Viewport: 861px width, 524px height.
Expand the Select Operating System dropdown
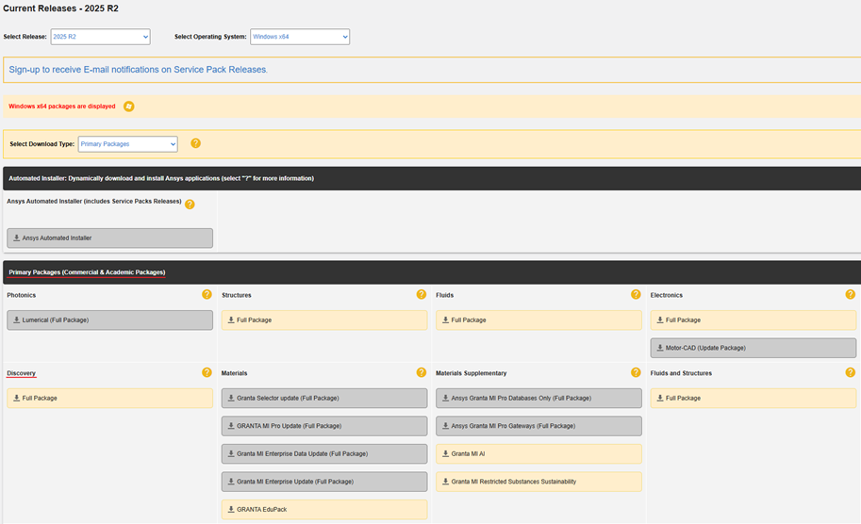299,37
